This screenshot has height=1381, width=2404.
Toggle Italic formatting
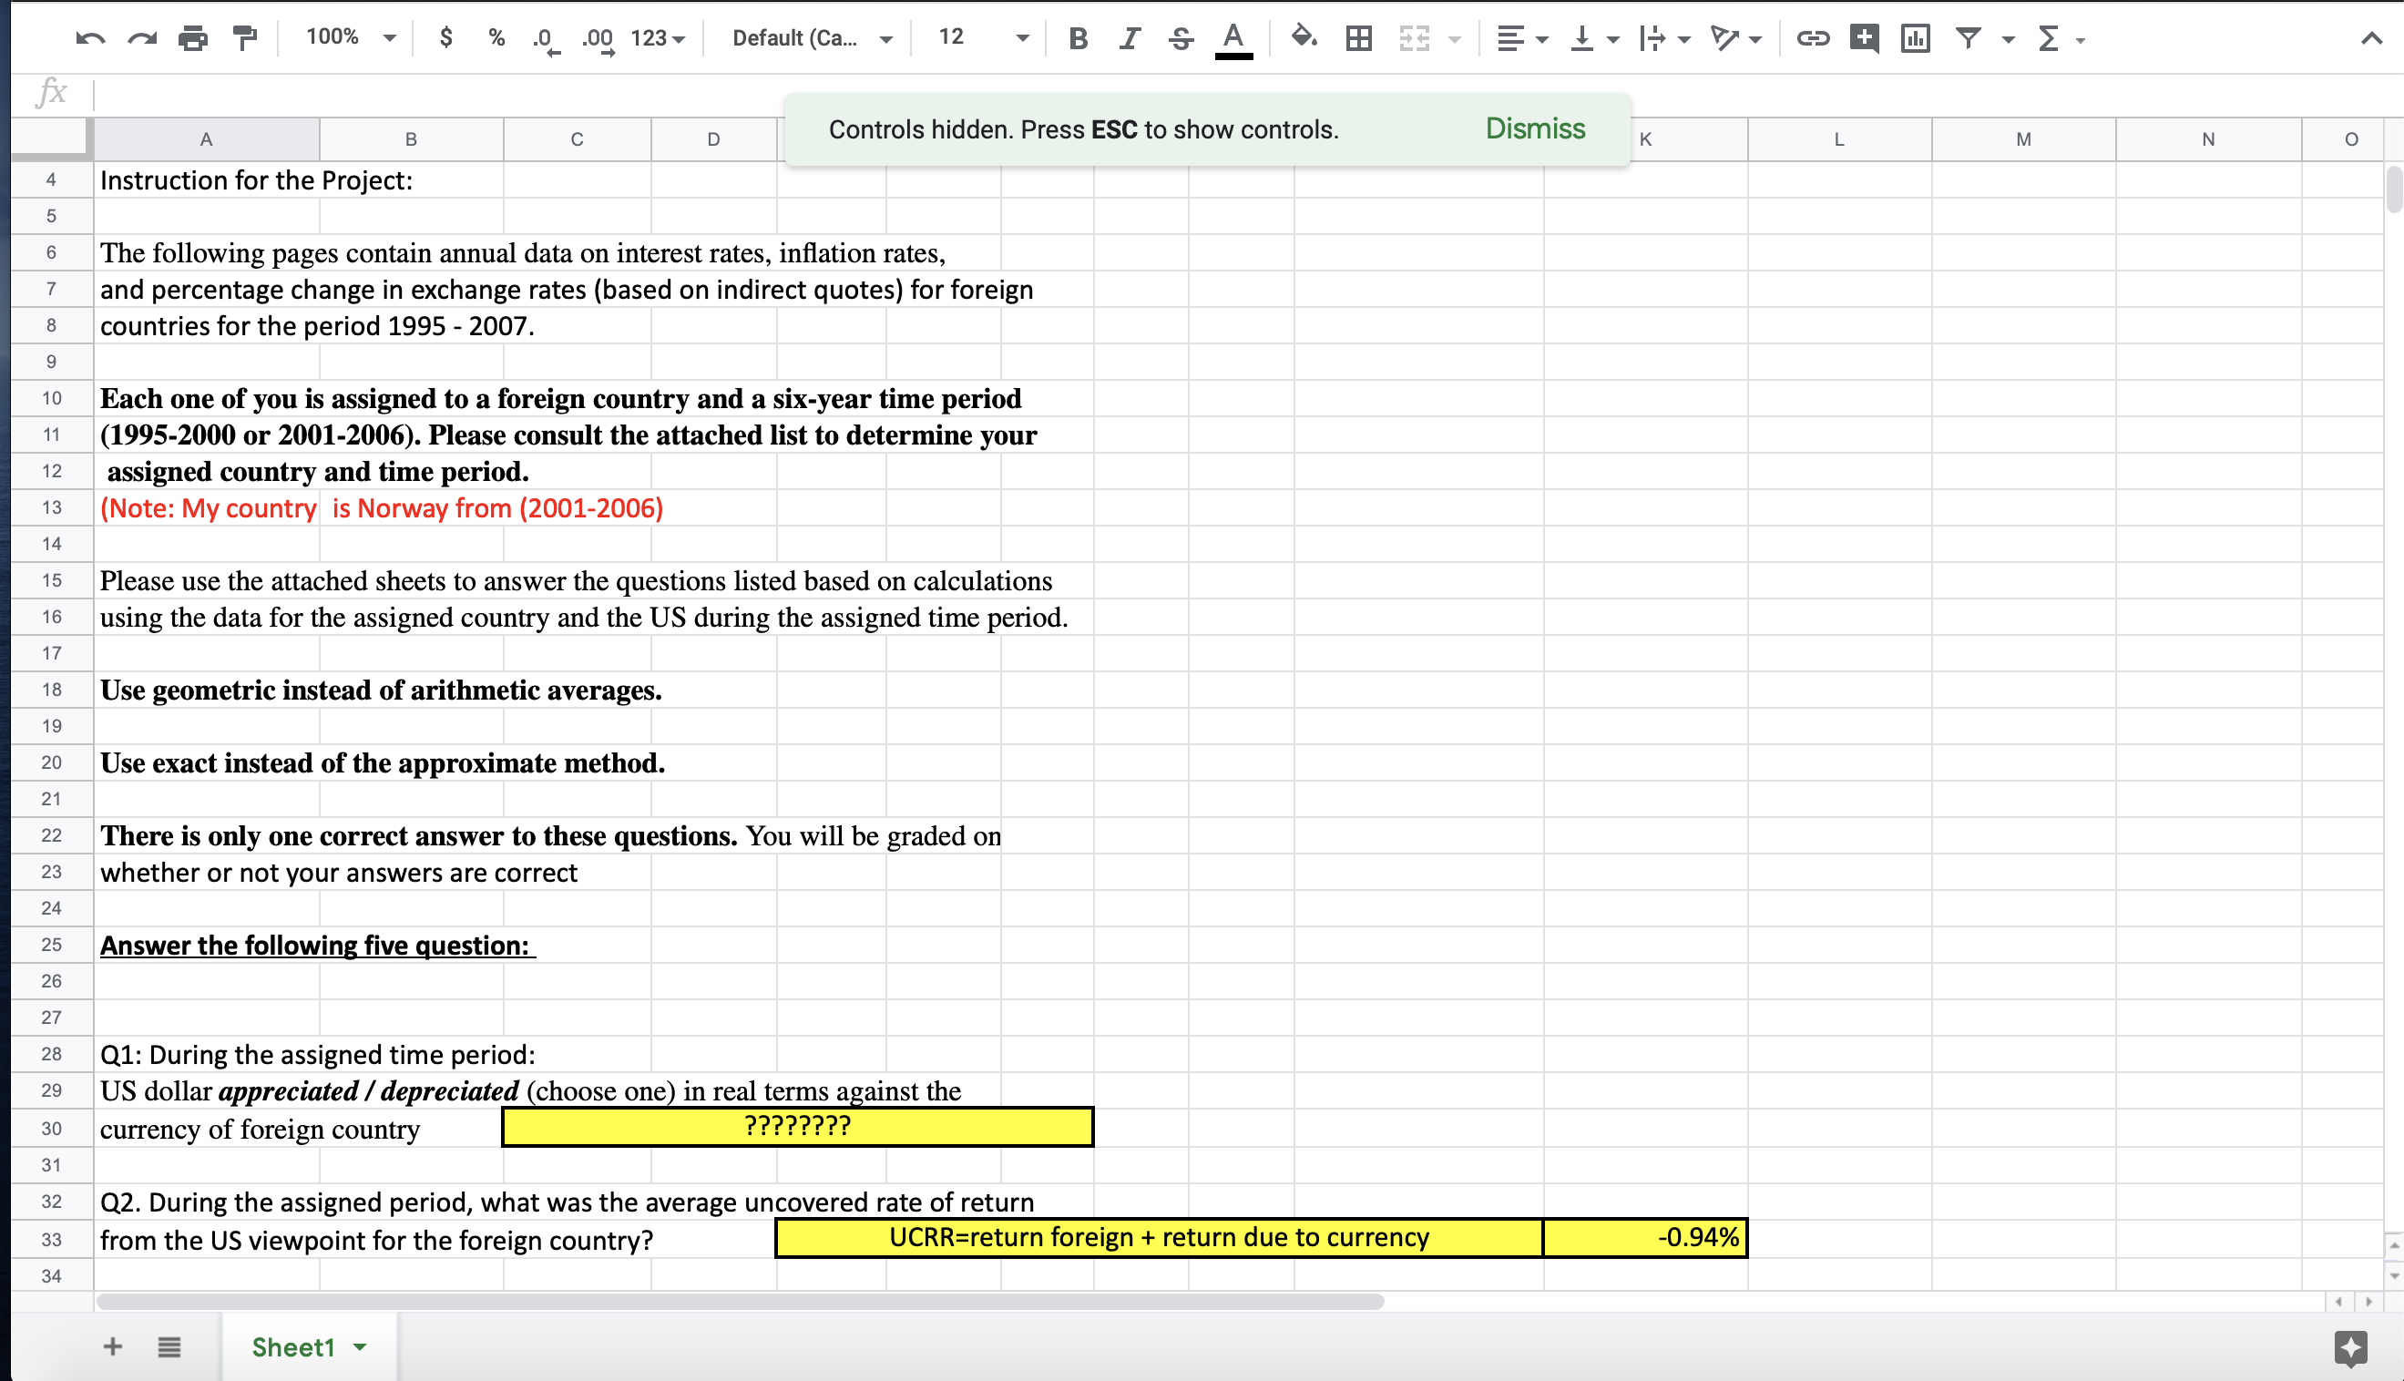(x=1129, y=38)
